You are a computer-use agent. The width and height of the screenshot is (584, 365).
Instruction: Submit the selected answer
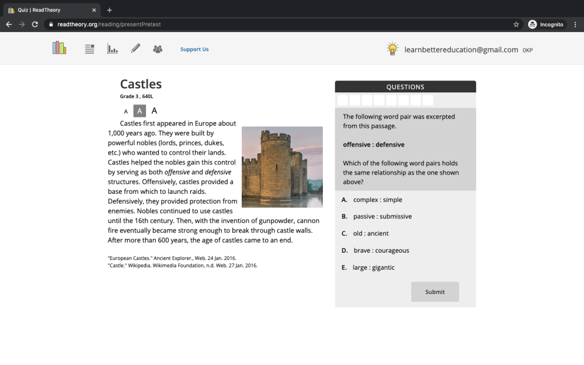435,291
